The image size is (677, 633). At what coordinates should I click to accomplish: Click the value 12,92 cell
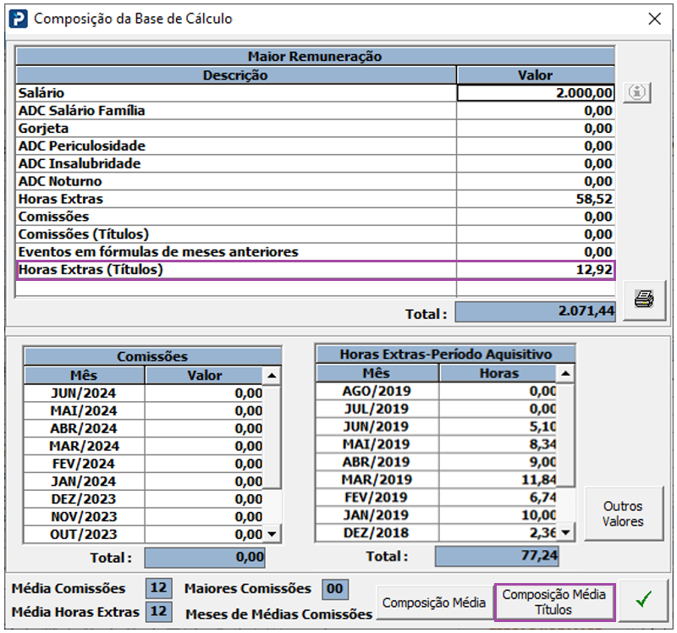(536, 270)
